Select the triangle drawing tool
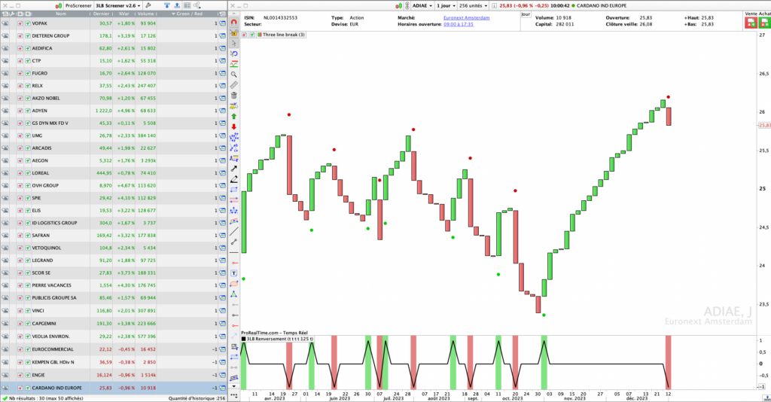This screenshot has width=771, height=402. [x=234, y=294]
